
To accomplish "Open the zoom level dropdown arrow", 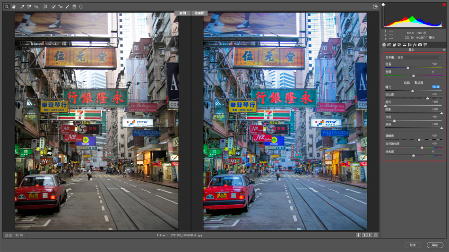I will click(27, 235).
